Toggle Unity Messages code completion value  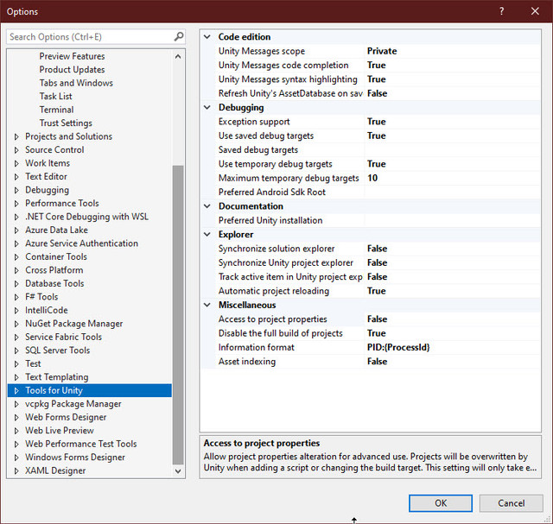click(453, 66)
